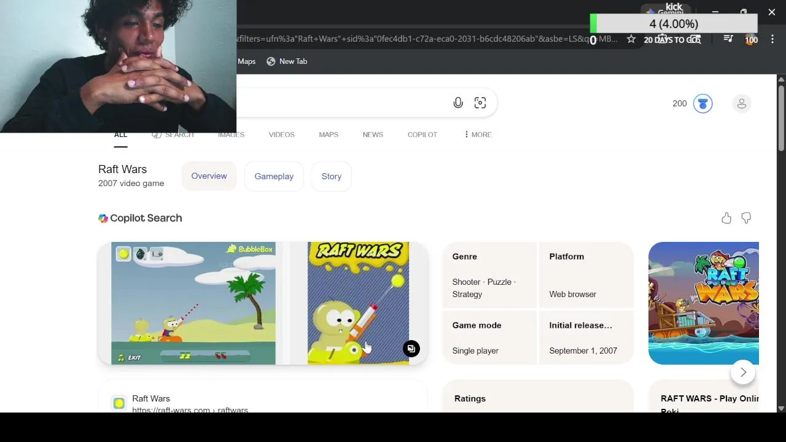The width and height of the screenshot is (786, 442).
Task: Switch to NEWS results tab
Action: point(373,134)
